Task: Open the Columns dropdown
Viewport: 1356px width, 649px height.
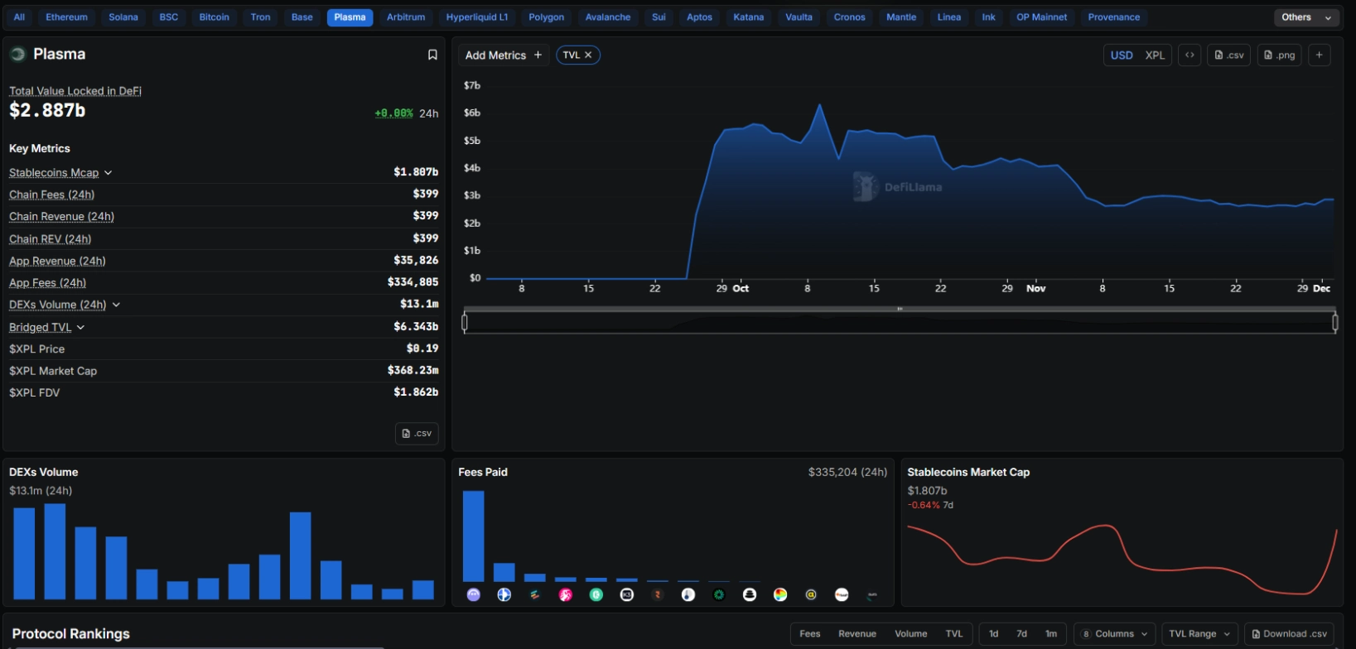Action: [1114, 634]
